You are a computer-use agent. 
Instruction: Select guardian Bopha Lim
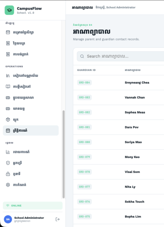coord(133,217)
